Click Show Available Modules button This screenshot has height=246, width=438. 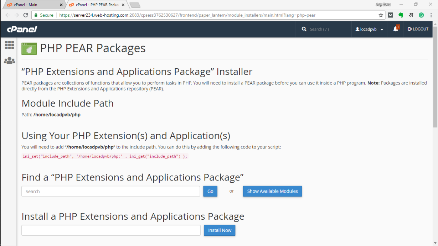click(x=273, y=191)
